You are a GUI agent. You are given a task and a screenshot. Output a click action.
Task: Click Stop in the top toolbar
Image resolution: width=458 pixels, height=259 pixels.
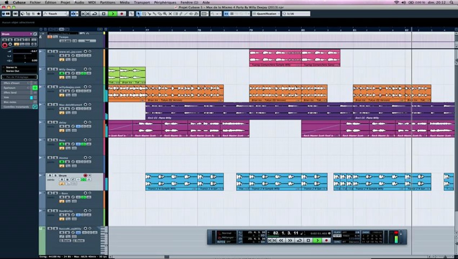[x=104, y=14]
